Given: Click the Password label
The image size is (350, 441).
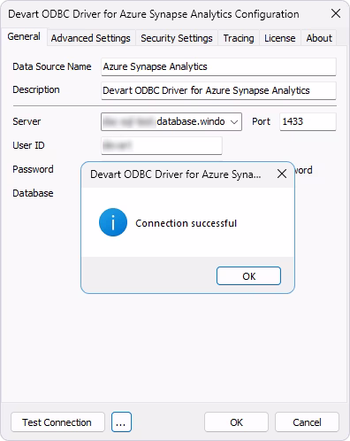Looking at the screenshot, I should point(33,169).
